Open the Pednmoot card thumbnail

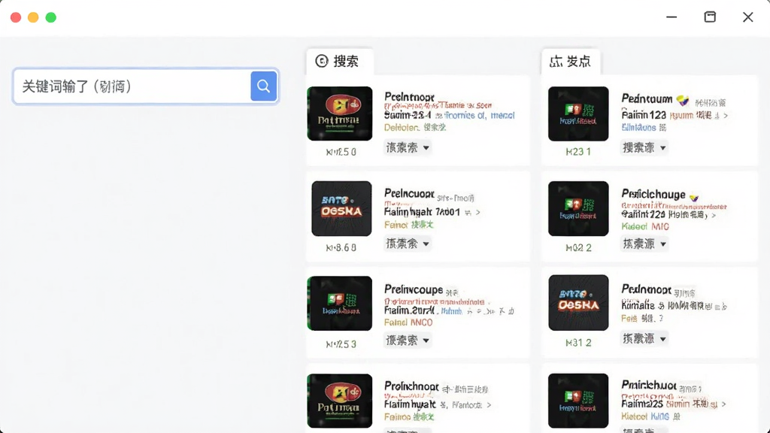coord(578,302)
